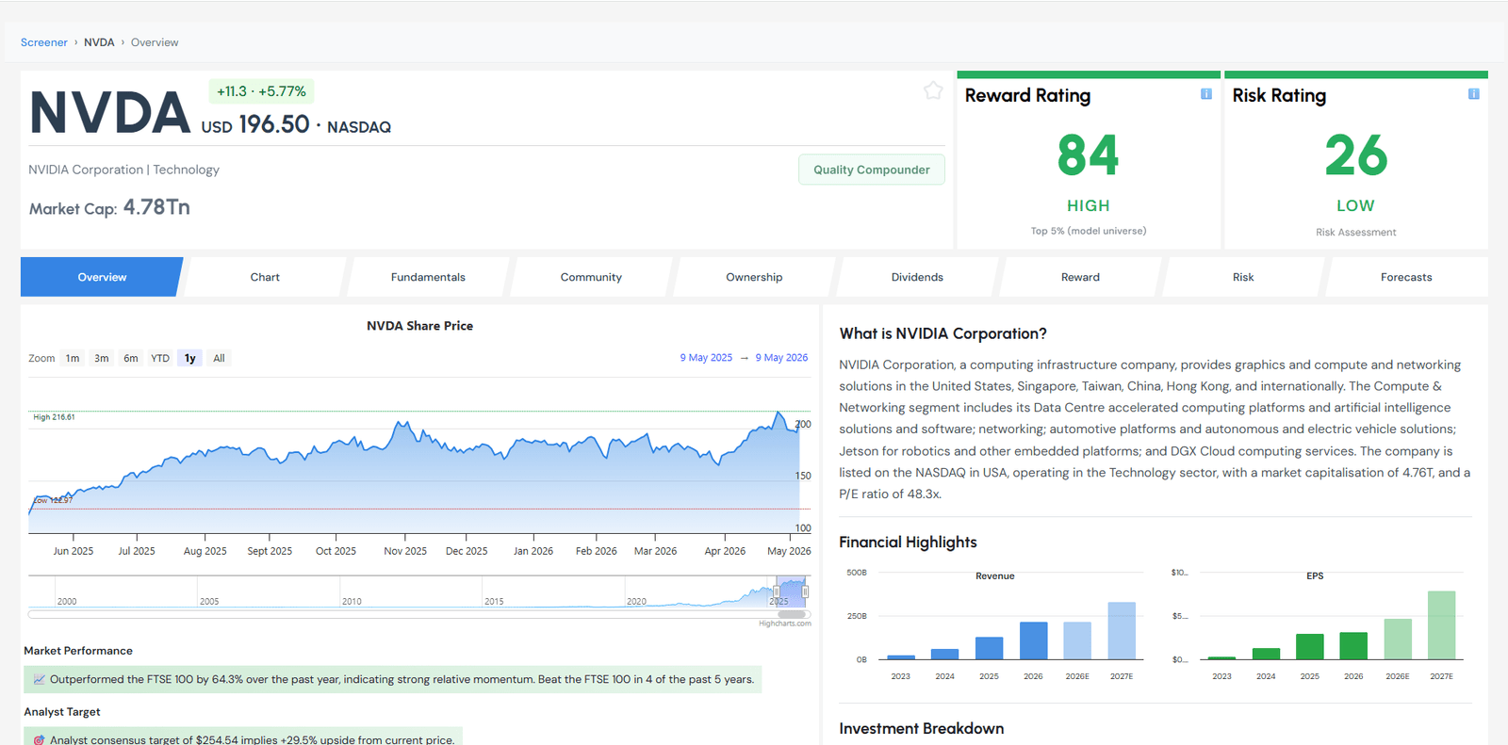Open the Reward tab

coord(1080,277)
